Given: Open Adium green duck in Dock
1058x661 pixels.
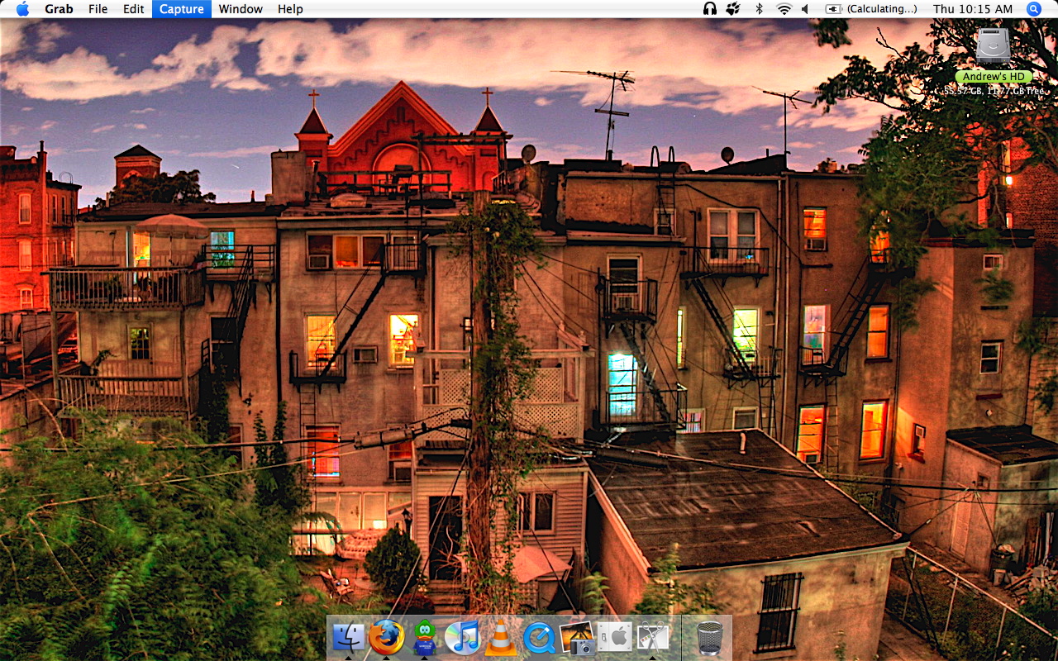Looking at the screenshot, I should tap(424, 637).
